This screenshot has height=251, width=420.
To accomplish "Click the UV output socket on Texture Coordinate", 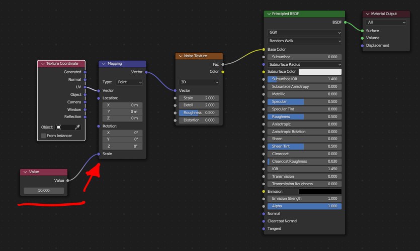I will [85, 87].
